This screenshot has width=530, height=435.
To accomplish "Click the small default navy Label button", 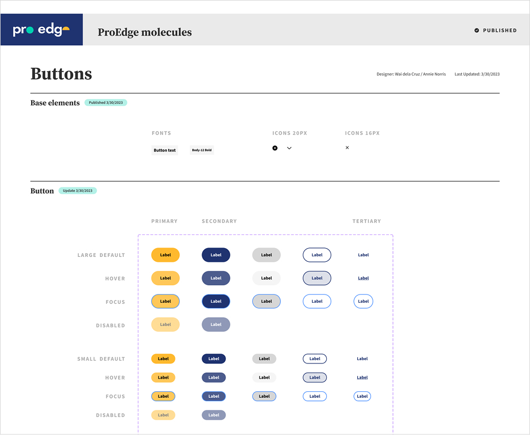I will pyautogui.click(x=214, y=359).
